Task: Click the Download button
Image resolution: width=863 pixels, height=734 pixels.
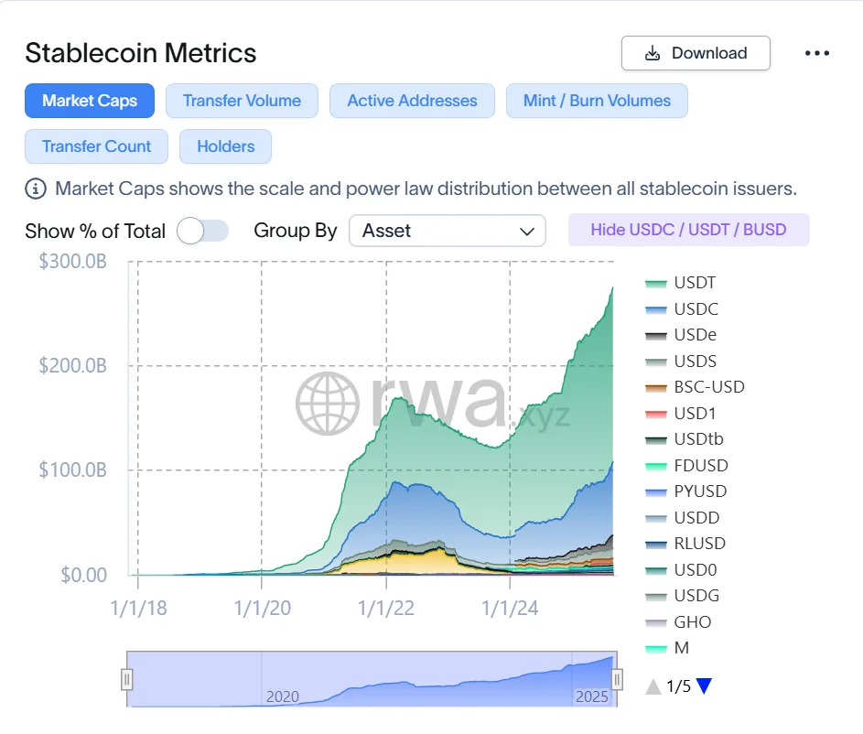Action: tap(696, 53)
